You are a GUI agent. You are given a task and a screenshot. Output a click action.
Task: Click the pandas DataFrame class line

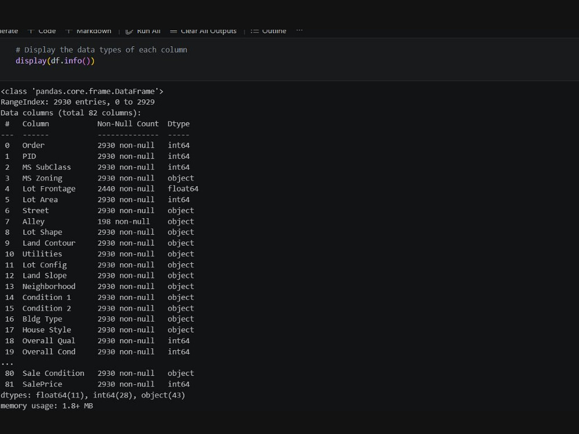[x=82, y=91]
